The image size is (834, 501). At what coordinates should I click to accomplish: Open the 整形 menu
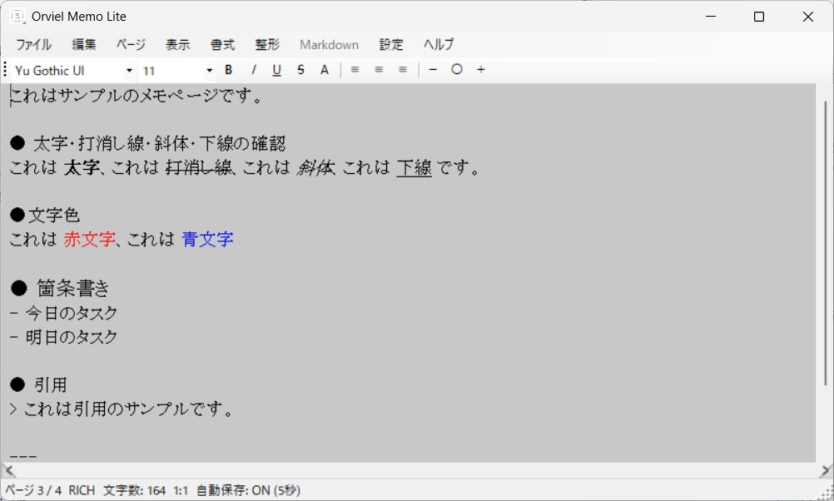pyautogui.click(x=267, y=45)
